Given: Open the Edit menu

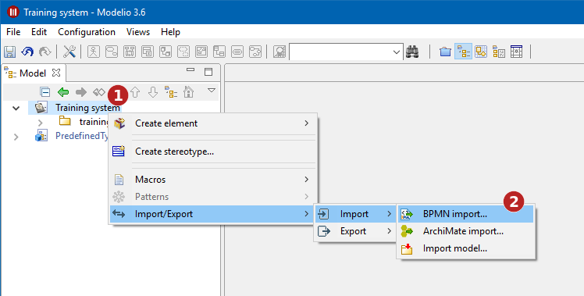Looking at the screenshot, I should 39,32.
